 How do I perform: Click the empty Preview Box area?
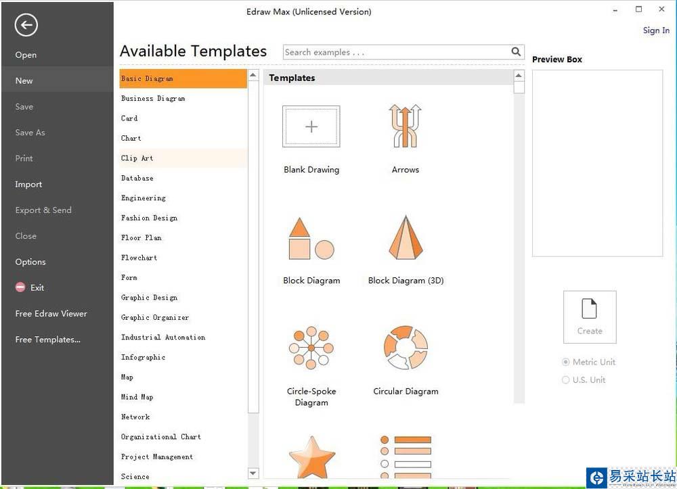point(597,163)
